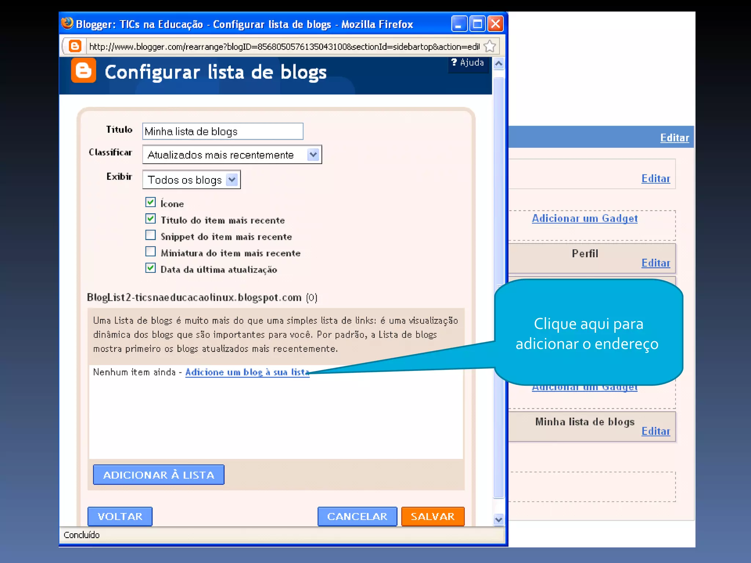
Task: Enable Miniatura do item mais recente
Action: tap(150, 251)
